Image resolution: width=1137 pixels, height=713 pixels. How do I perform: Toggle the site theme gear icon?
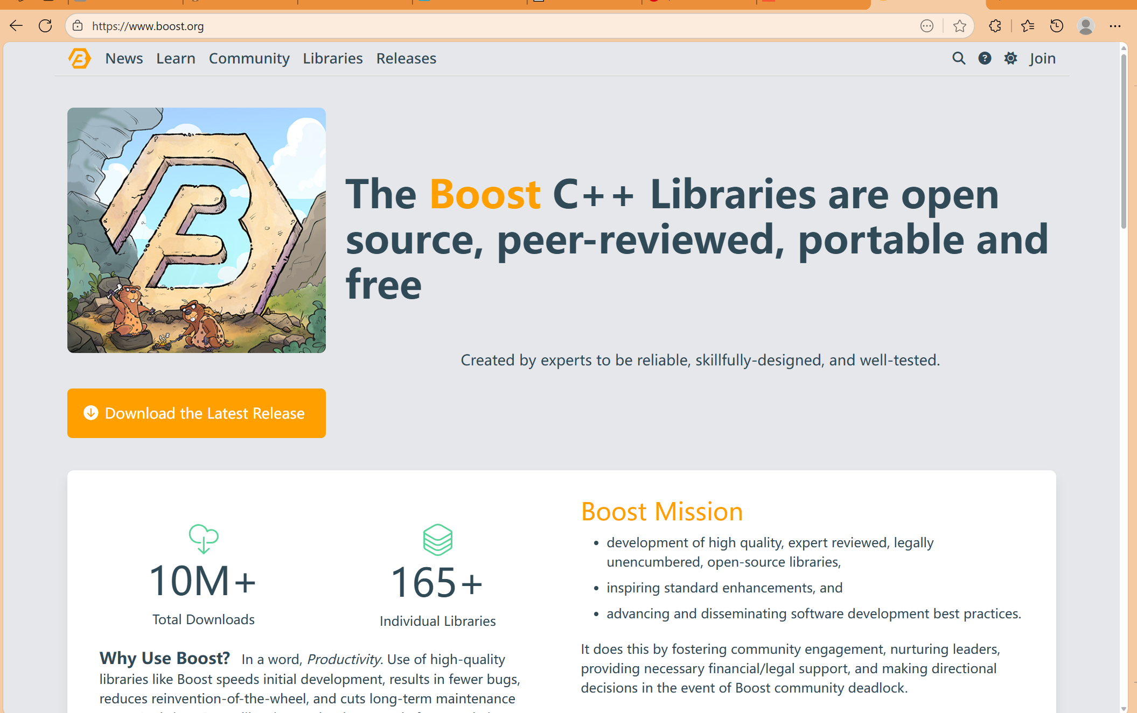(x=1010, y=58)
